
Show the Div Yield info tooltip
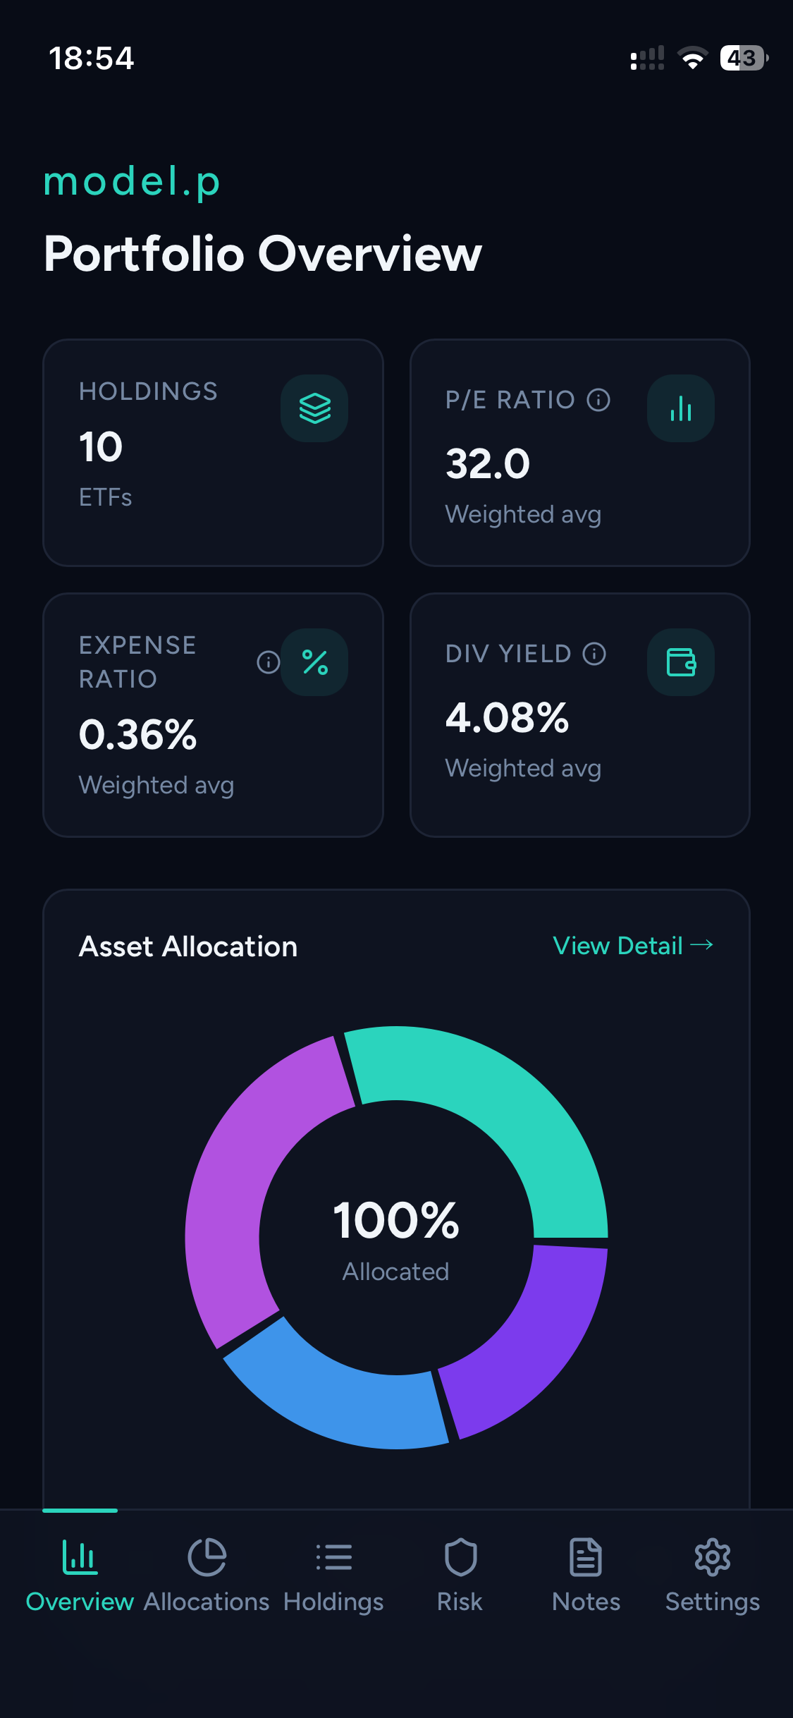[594, 654]
